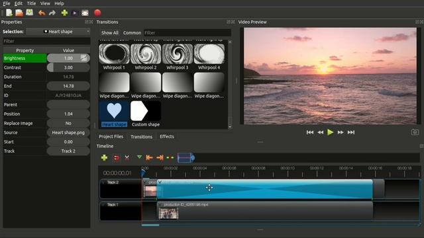
Task: Click the Parent value field
Action: click(x=68, y=104)
